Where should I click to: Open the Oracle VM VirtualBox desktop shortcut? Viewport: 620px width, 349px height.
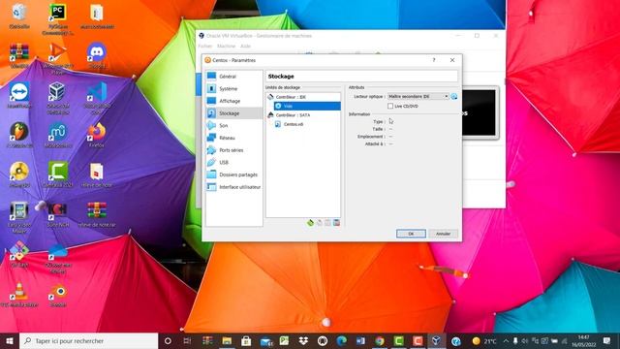point(58,98)
